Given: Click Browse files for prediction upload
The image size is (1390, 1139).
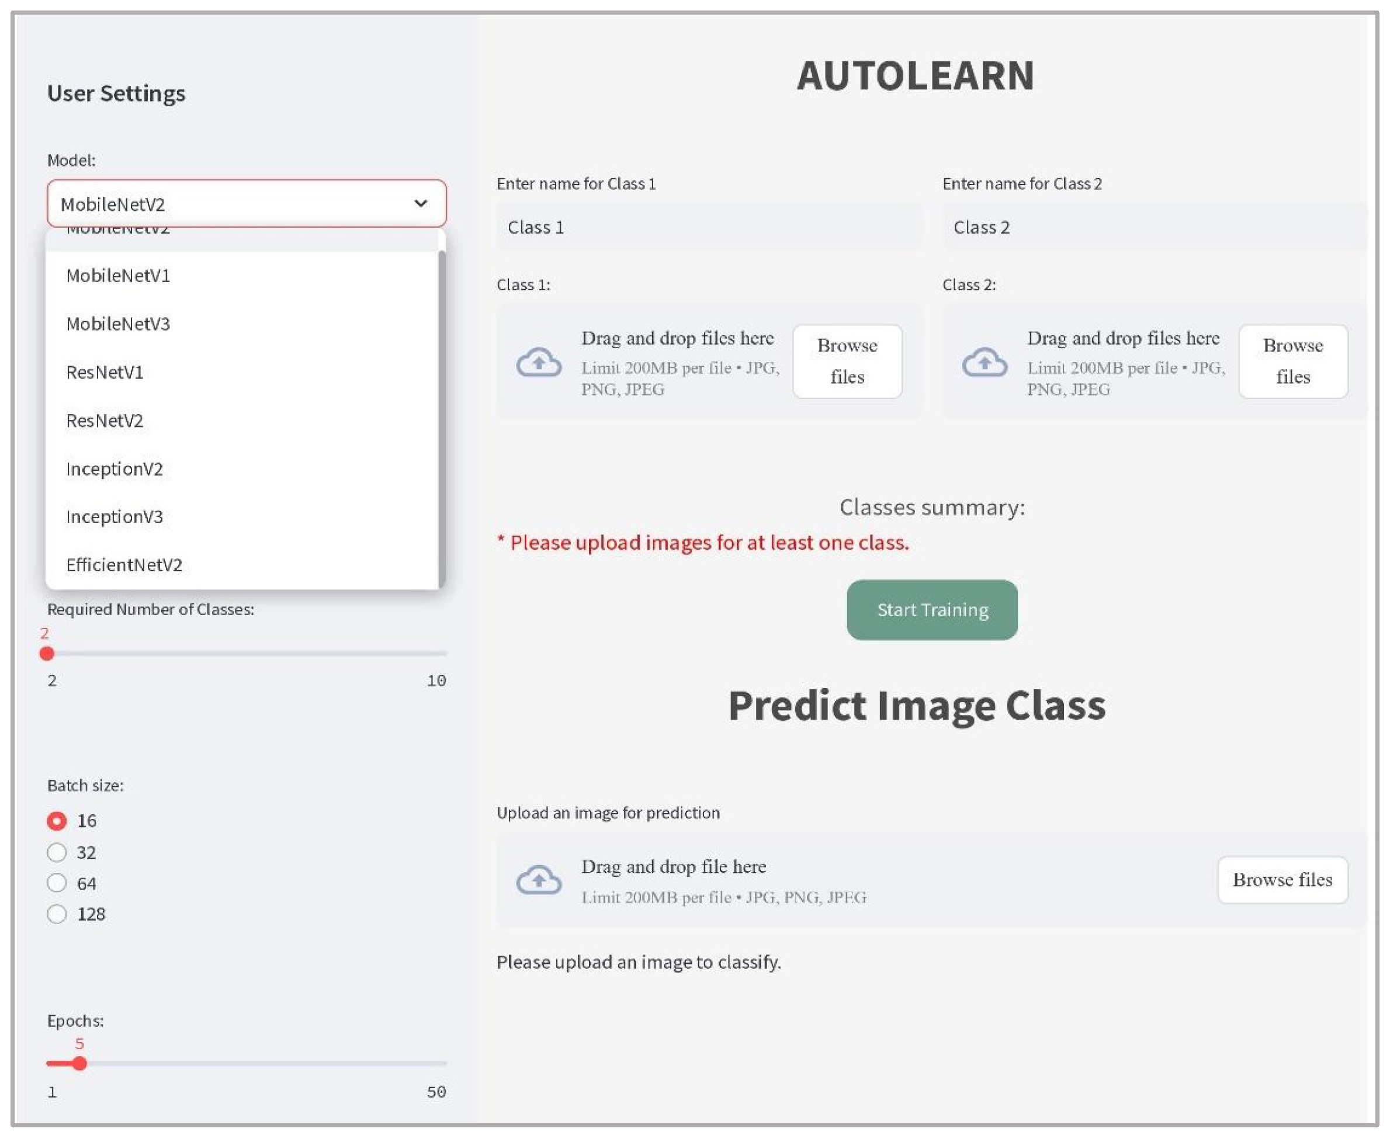Looking at the screenshot, I should [1282, 879].
